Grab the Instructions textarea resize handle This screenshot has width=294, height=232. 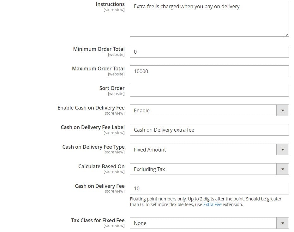click(286, 34)
